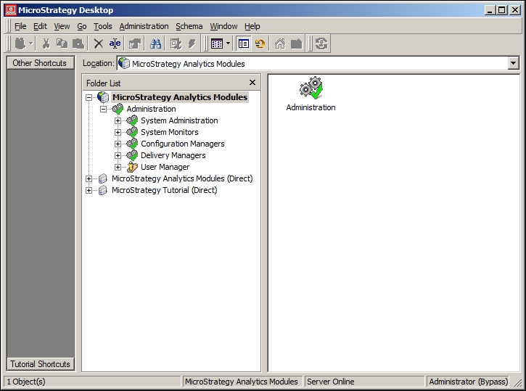Select System Administration tree item

[x=179, y=120]
